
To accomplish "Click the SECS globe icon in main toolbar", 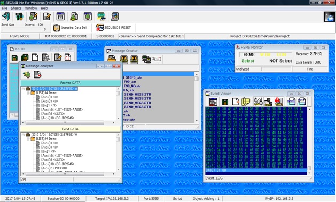I will click(x=101, y=17).
